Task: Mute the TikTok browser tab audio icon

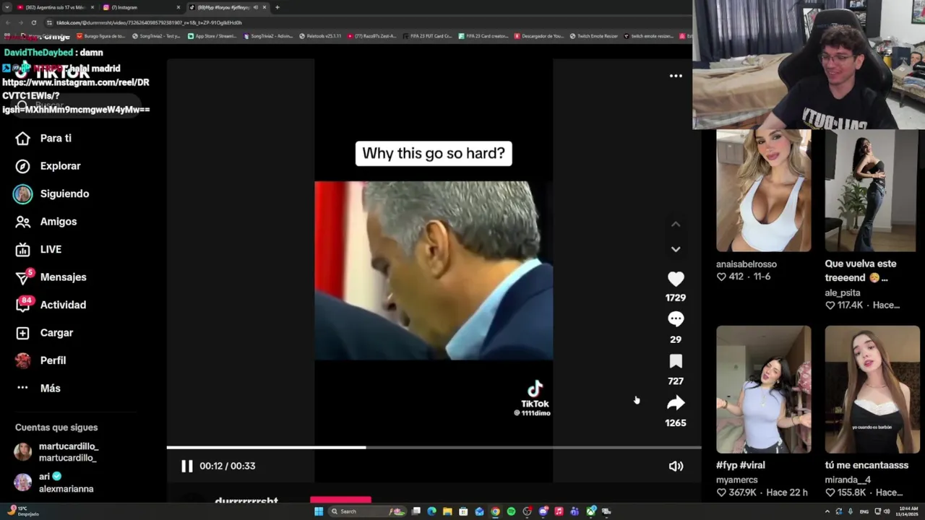Action: [255, 7]
